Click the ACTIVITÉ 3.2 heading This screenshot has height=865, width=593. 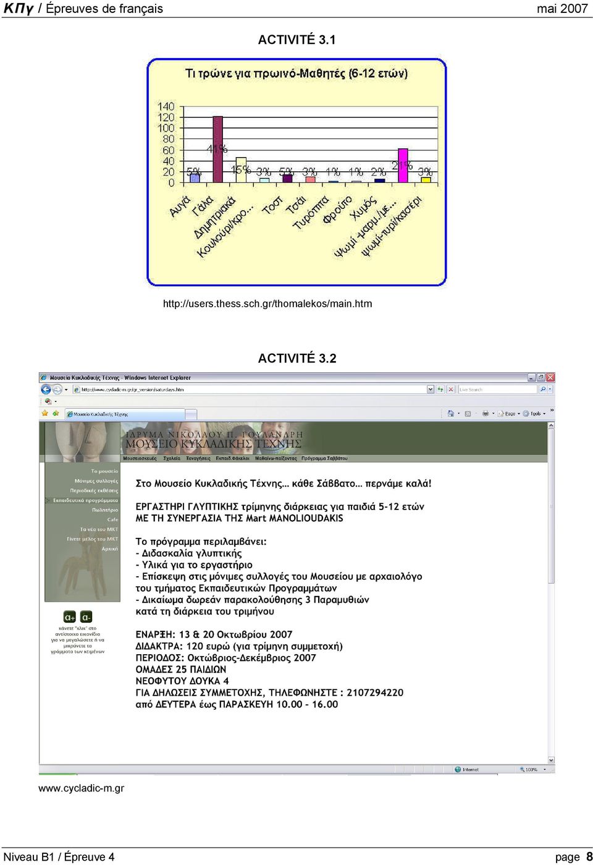point(297,358)
